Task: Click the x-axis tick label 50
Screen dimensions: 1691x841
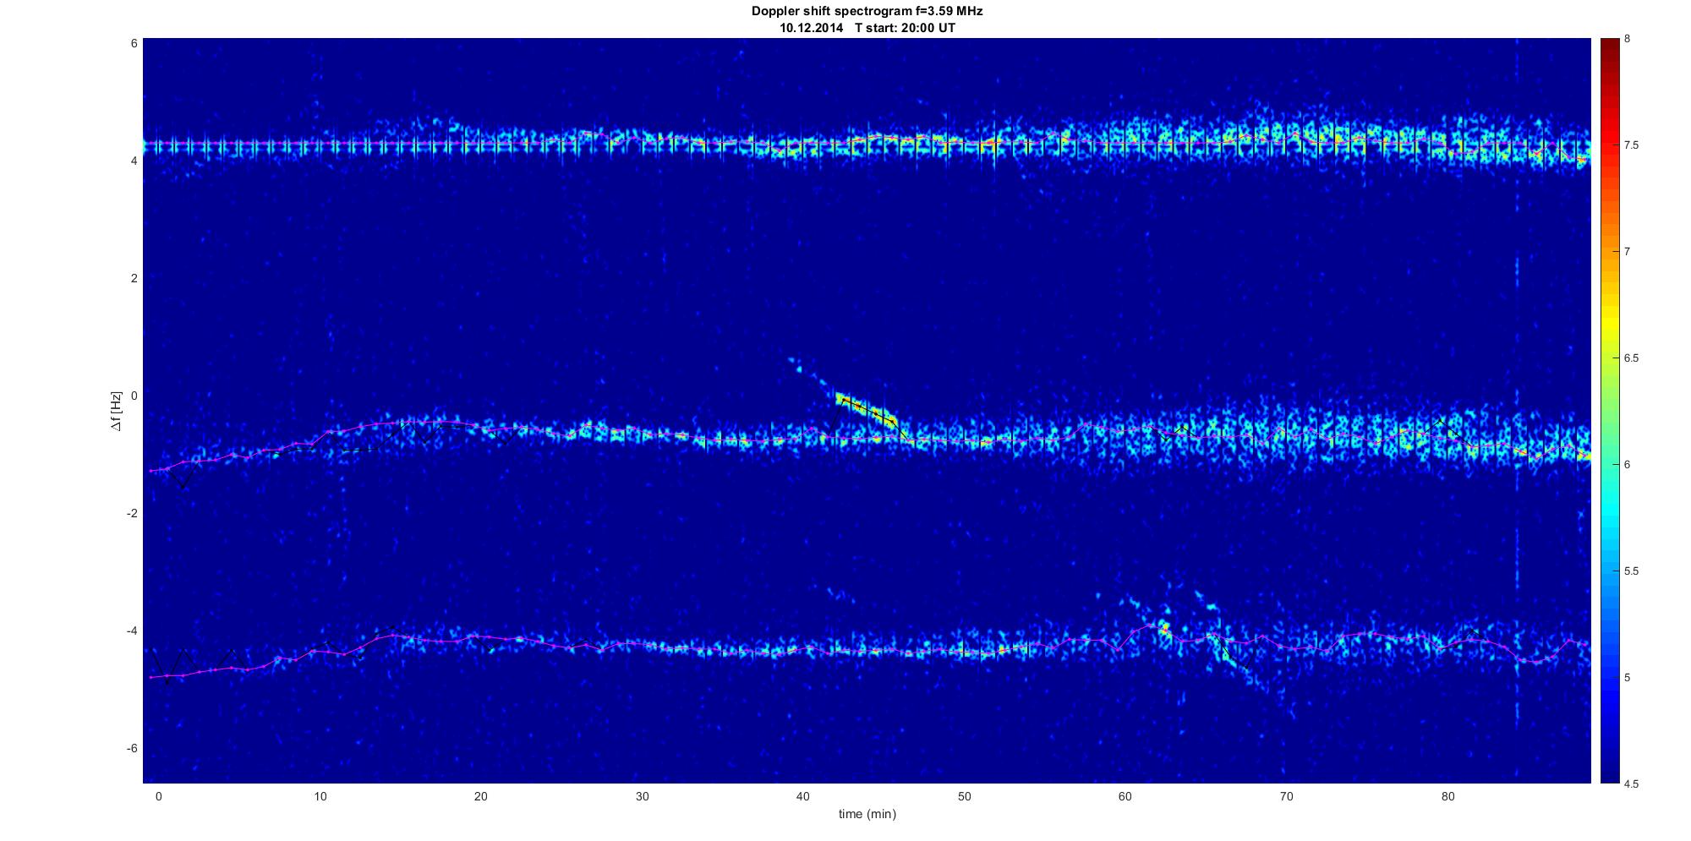Action: pos(965,796)
